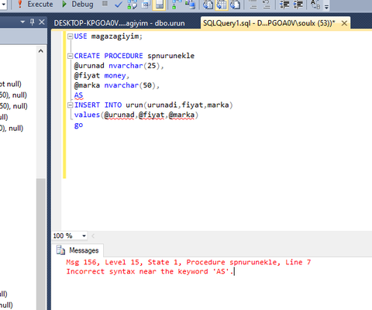Switch output to Results to Text
The image size is (372, 310).
click(208, 5)
